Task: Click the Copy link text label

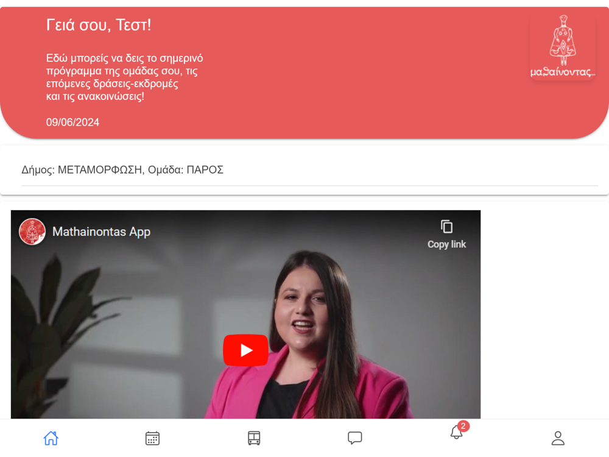Action: click(x=446, y=244)
